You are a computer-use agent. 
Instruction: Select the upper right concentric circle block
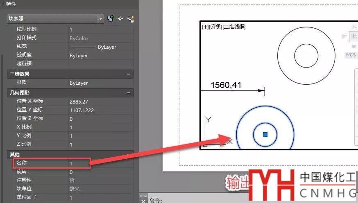tap(306, 56)
